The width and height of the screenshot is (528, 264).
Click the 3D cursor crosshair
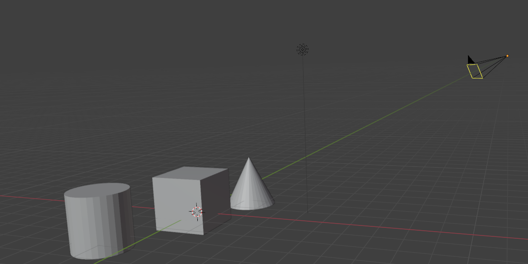coord(197,212)
